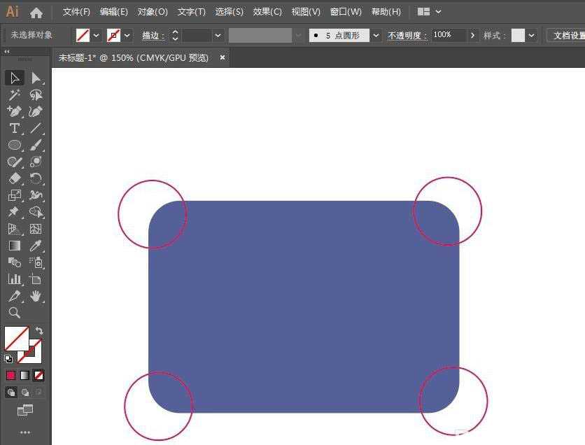The image size is (585, 445).
Task: Go to the Home screen icon
Action: [x=36, y=12]
